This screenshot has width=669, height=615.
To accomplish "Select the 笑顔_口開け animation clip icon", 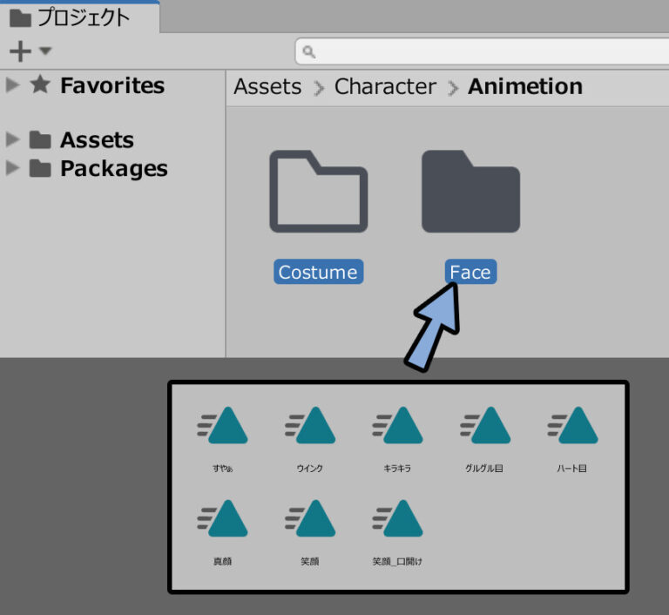I will click(398, 519).
